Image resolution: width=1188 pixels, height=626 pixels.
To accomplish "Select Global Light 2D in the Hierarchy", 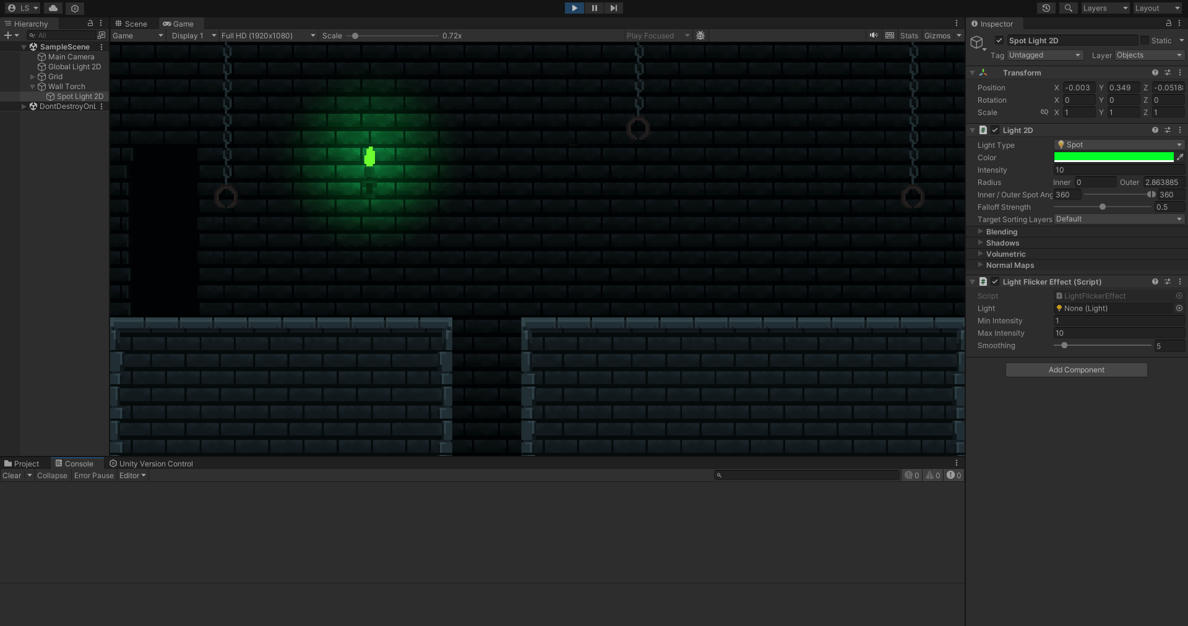I will [74, 67].
